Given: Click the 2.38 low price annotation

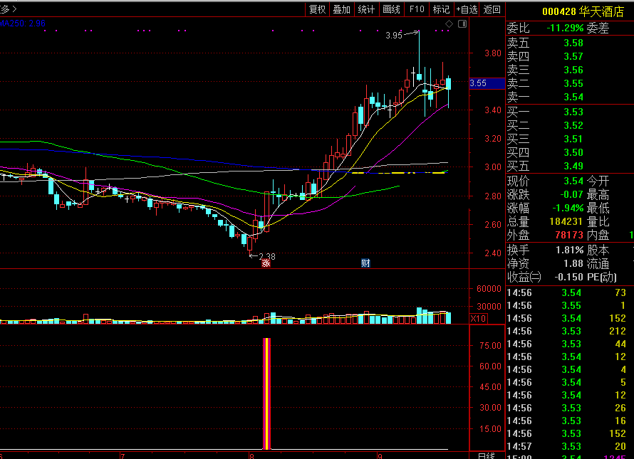Looking at the screenshot, I should point(267,256).
